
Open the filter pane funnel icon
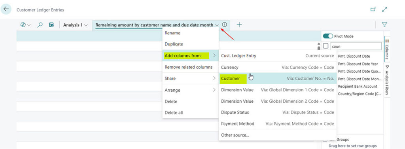click(384, 25)
